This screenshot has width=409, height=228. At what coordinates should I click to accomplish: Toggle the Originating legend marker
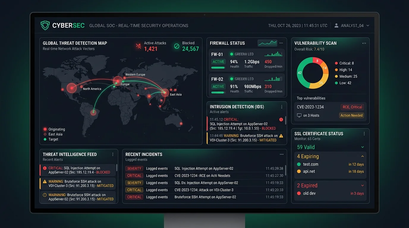pos(45,129)
